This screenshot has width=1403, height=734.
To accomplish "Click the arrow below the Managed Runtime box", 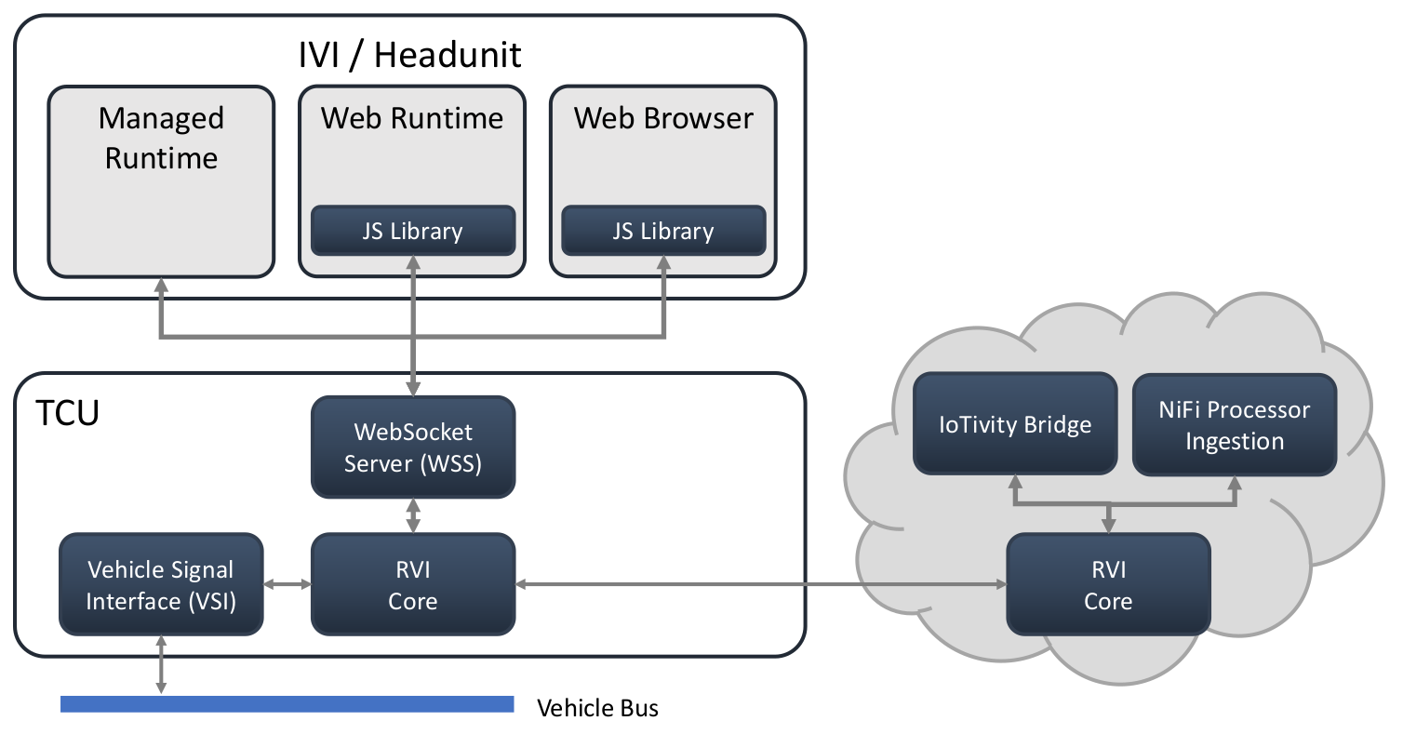I will [161, 310].
